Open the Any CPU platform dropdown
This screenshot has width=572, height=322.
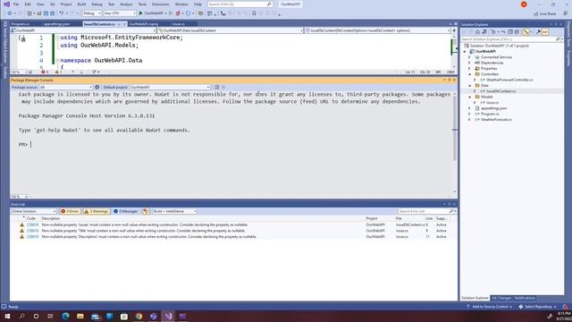pos(120,13)
